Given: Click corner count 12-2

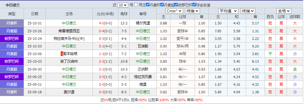Looking at the screenshot, I should tap(124, 23).
